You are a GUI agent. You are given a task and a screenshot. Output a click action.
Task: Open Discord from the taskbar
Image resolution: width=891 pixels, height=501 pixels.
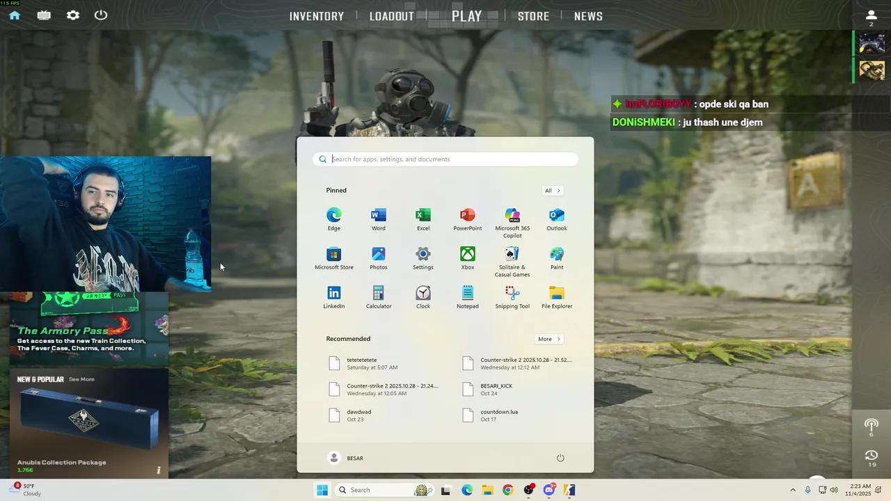(549, 490)
